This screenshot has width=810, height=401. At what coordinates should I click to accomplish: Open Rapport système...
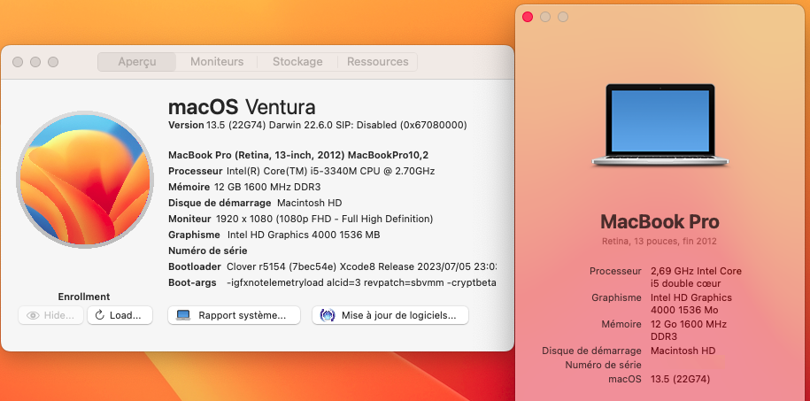coord(234,315)
